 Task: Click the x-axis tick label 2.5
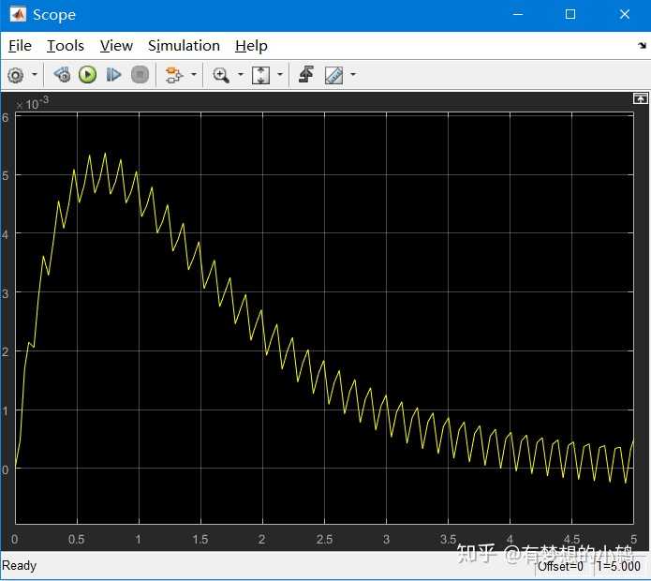pos(324,540)
